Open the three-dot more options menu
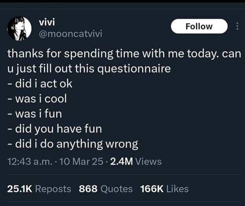Image resolution: width=245 pixels, height=206 pixels. coord(237,26)
